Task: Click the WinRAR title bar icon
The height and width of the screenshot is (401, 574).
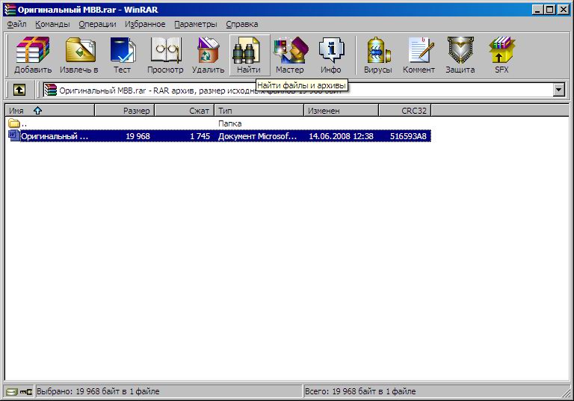Action: pos(10,10)
